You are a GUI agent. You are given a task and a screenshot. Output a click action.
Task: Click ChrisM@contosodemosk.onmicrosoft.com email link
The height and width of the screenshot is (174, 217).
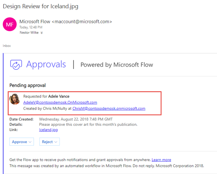(x=109, y=109)
